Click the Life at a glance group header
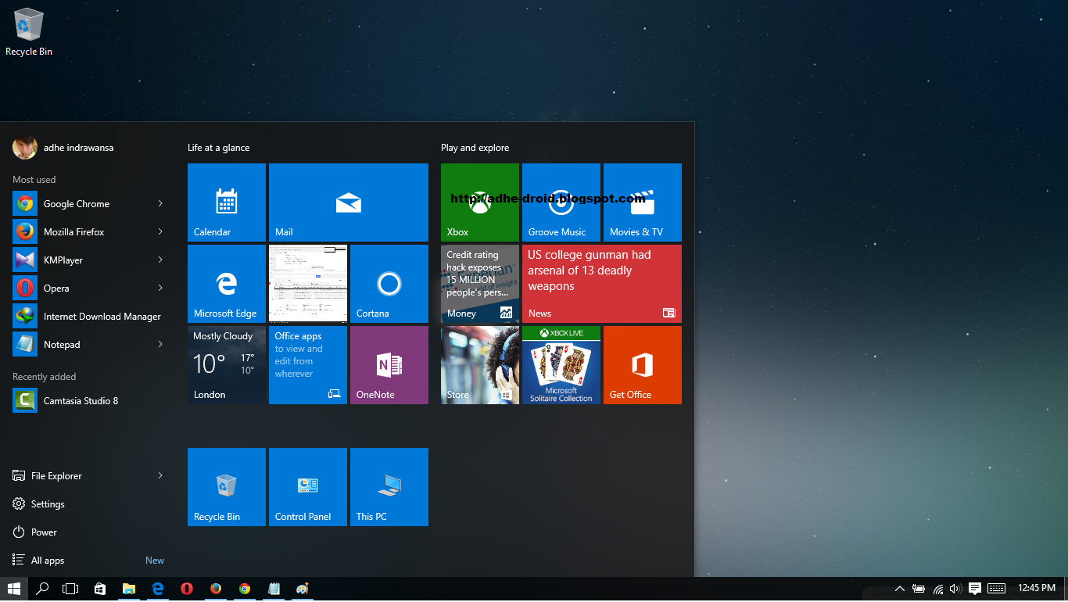Viewport: 1068px width, 602px height. (219, 148)
